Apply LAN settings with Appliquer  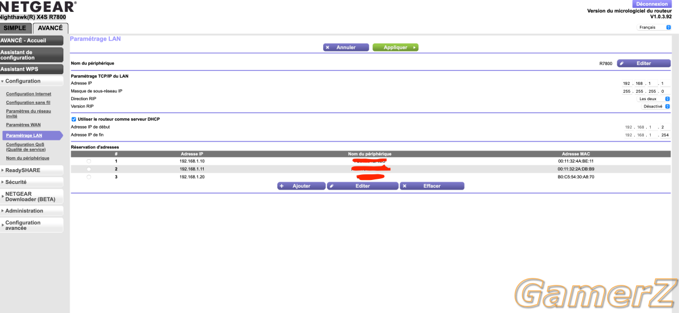(396, 48)
